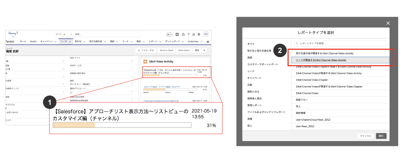Click the 41% video progress bar

tap(171, 89)
